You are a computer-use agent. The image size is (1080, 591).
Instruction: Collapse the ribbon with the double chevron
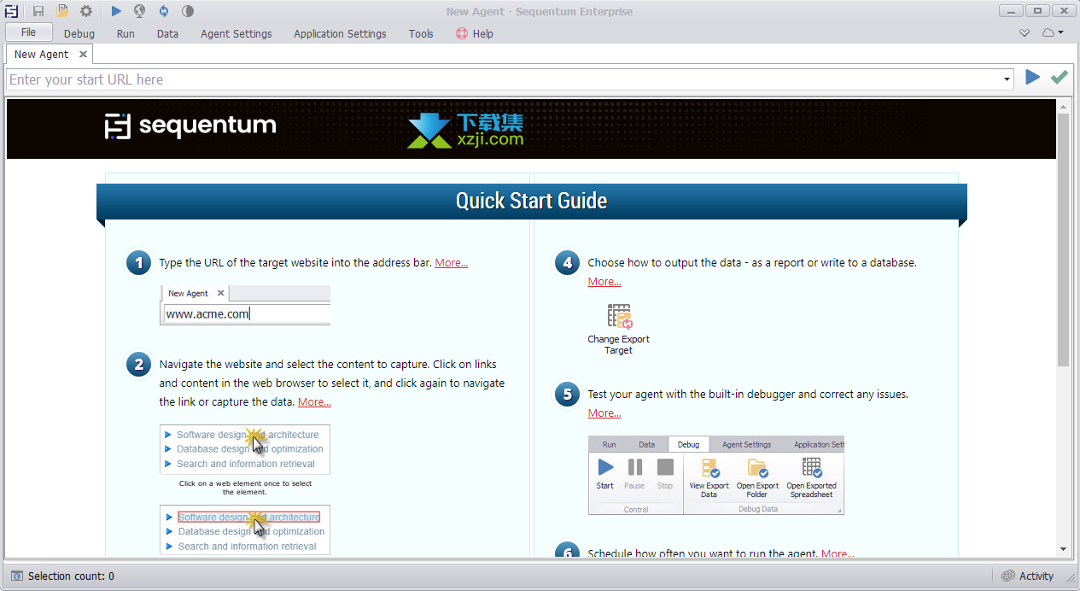pyautogui.click(x=1025, y=33)
